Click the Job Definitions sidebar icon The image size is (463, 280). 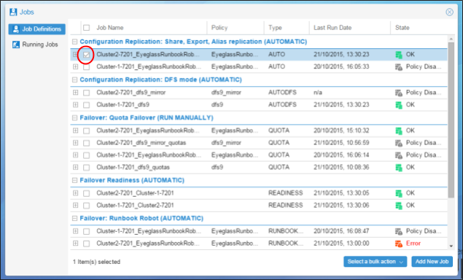pyautogui.click(x=16, y=29)
